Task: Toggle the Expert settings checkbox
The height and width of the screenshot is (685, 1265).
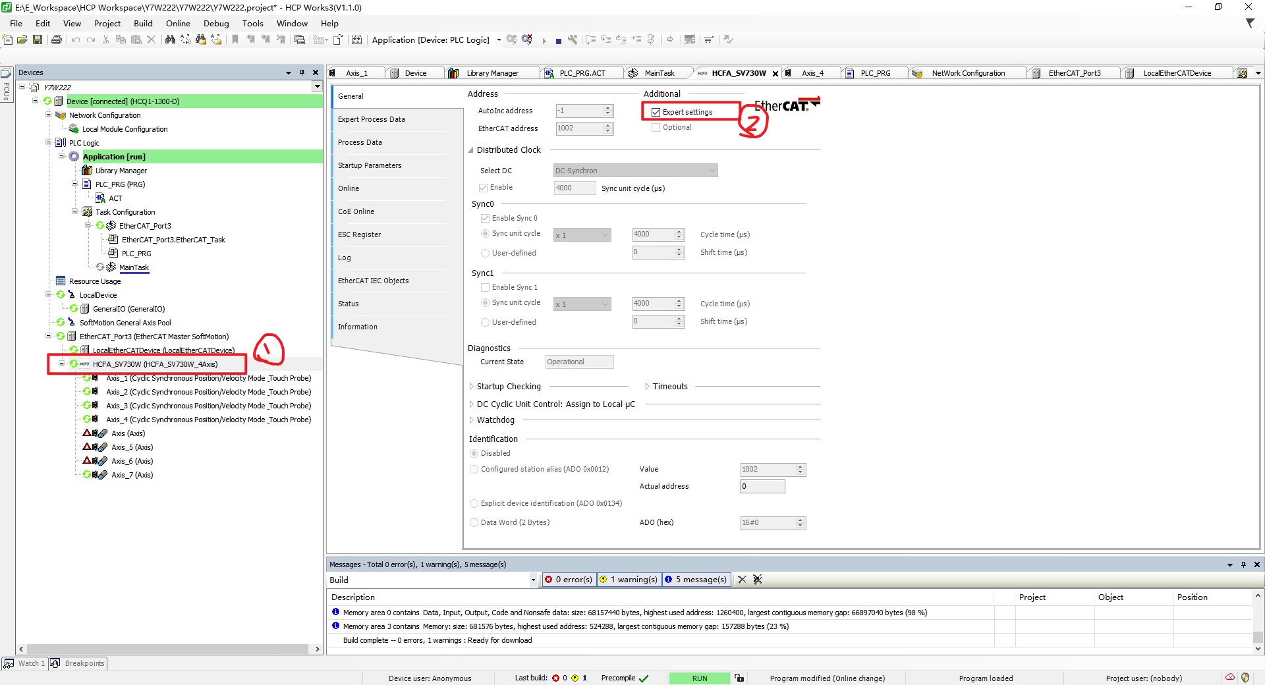Action: point(656,112)
